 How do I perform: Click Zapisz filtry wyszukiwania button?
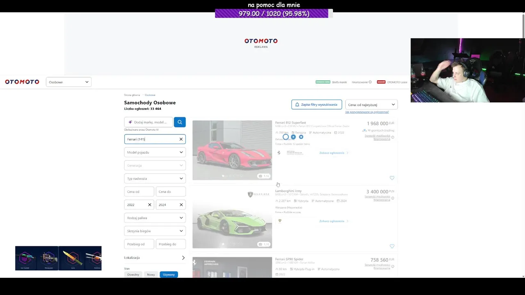317,104
